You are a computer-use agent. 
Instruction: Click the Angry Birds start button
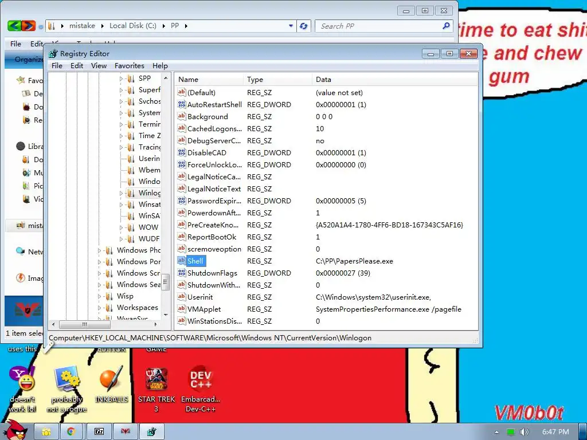tap(15, 430)
